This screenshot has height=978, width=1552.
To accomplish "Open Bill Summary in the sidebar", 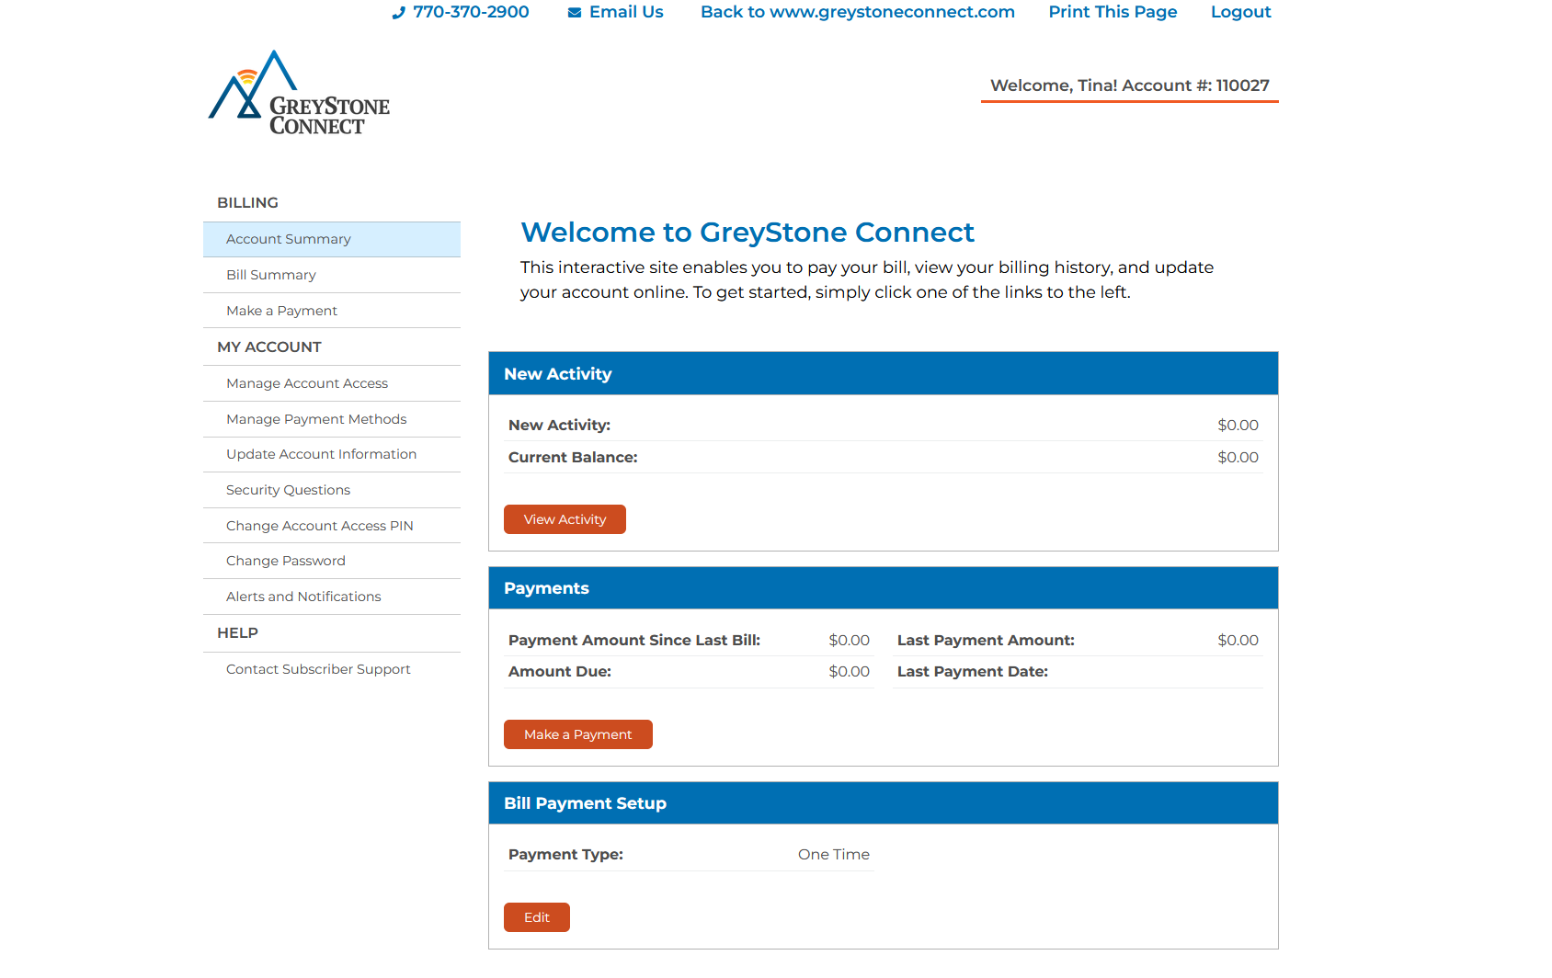I will coord(332,275).
